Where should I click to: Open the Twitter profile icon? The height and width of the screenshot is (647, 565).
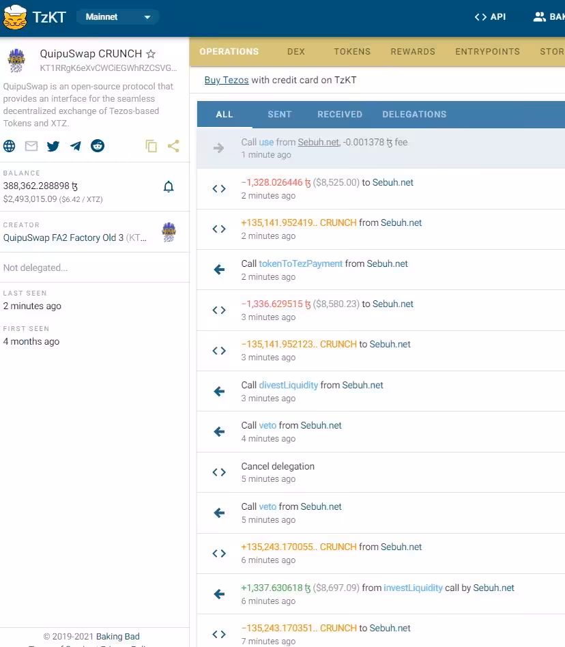coord(53,146)
